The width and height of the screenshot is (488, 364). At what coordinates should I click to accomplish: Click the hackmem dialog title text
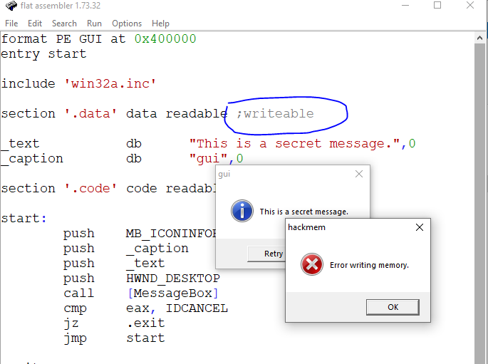point(306,227)
